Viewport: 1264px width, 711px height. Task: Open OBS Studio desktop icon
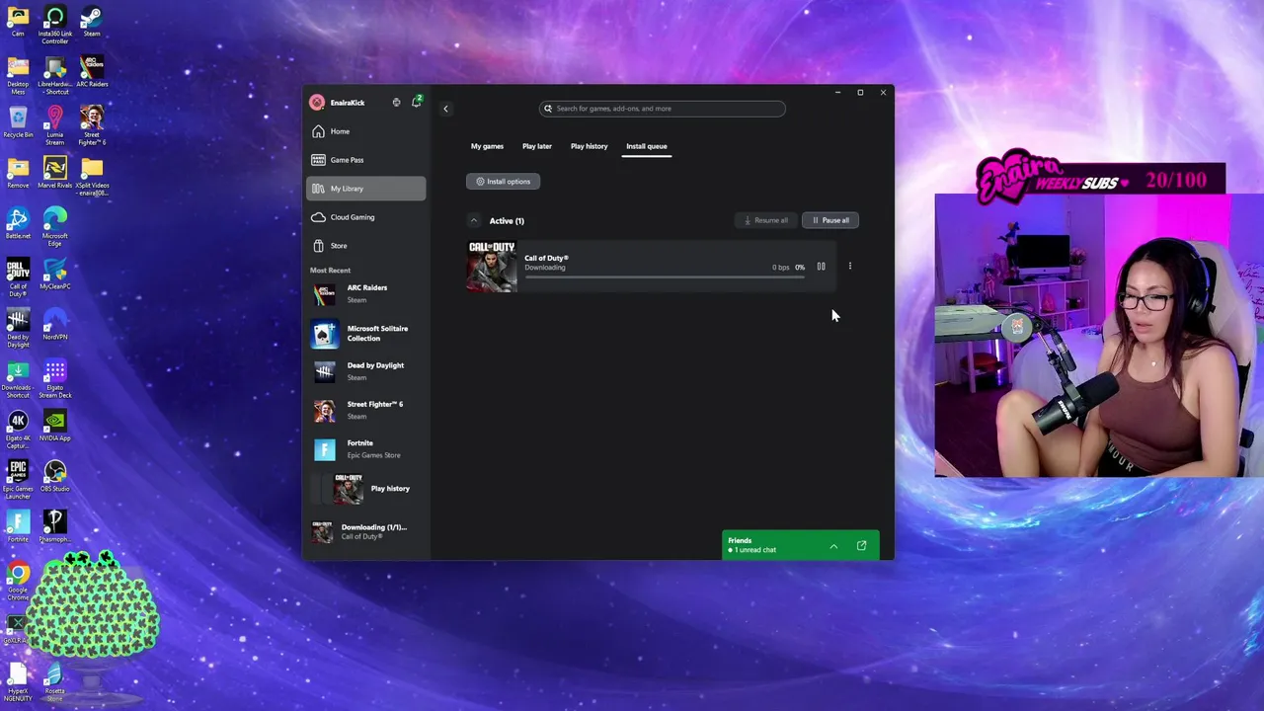coord(54,477)
